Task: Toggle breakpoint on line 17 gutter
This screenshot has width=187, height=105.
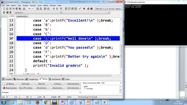Action: [11, 38]
